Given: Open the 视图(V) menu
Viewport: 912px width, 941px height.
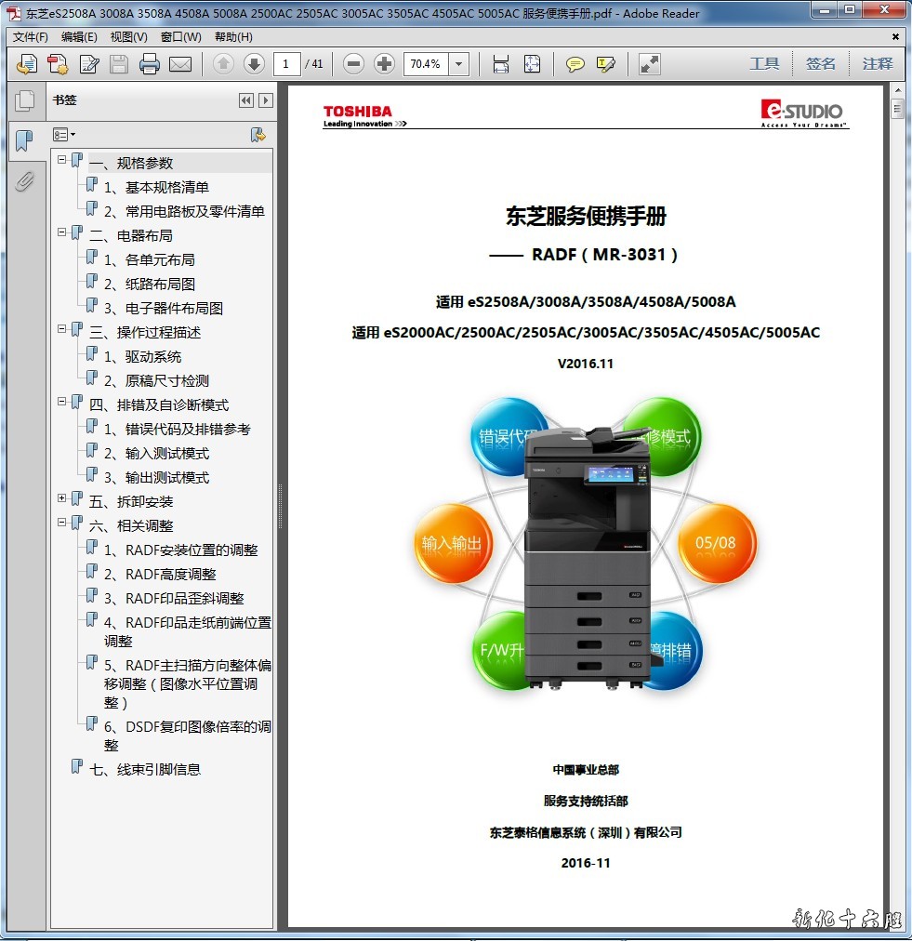Looking at the screenshot, I should tap(128, 37).
